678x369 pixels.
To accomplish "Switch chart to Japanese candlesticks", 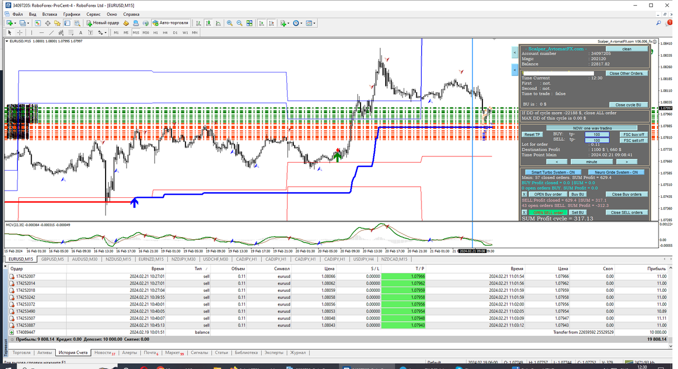I will (x=208, y=23).
